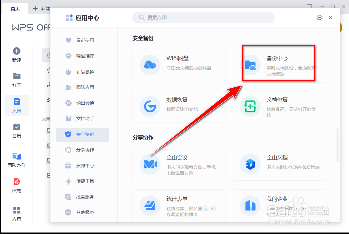
Task: Click the app center scrollbar thumb
Action: 337,145
